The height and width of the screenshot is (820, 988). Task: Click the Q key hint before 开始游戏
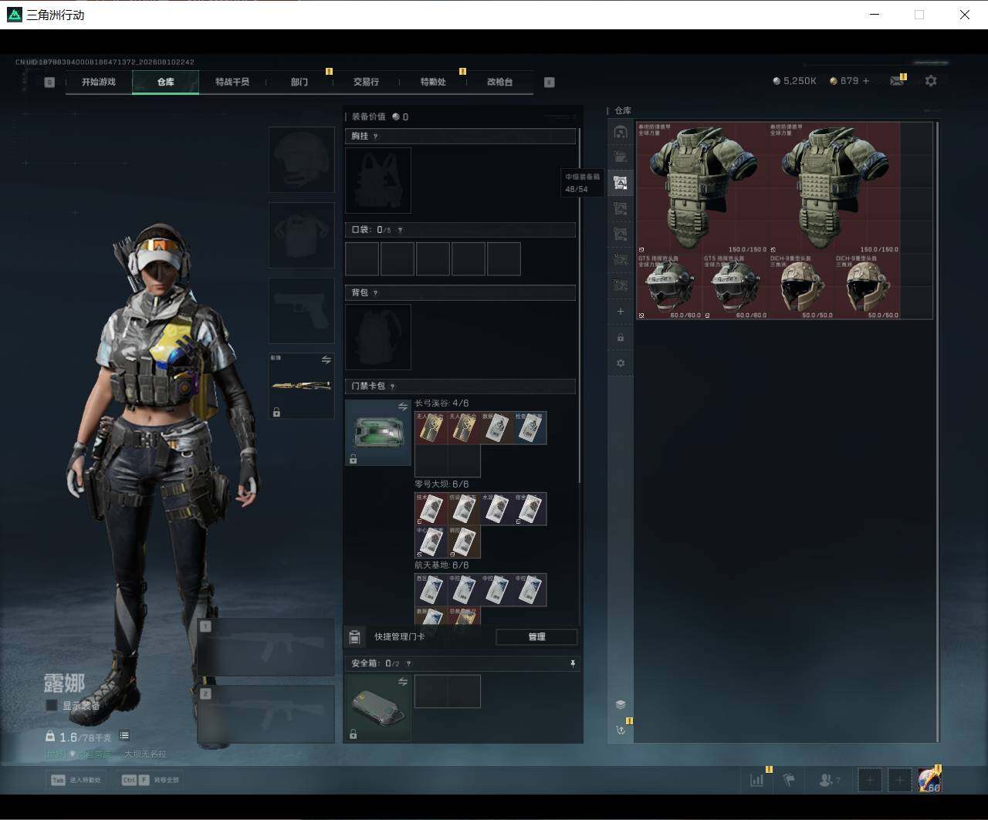(x=49, y=82)
